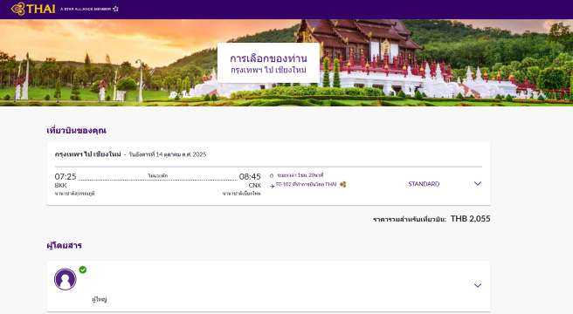Viewport: 573px width, 314px height.
Task: Select the STANDARD fare label
Action: pos(424,184)
